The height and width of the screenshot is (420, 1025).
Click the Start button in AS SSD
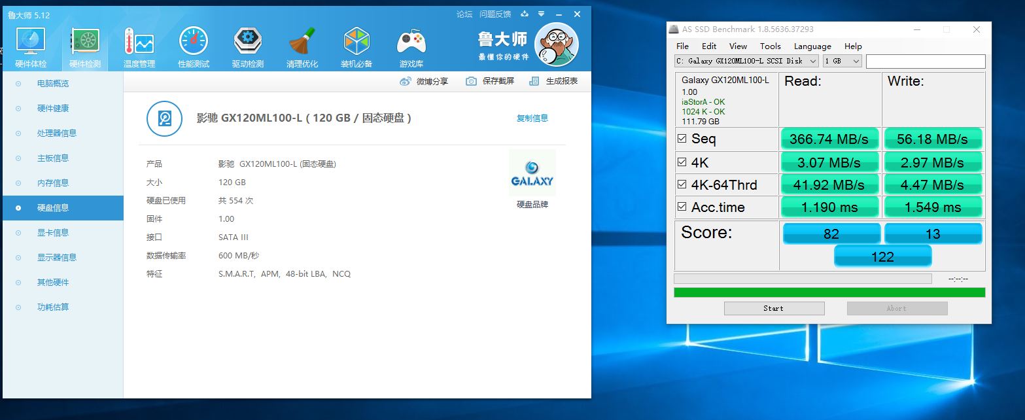point(774,308)
